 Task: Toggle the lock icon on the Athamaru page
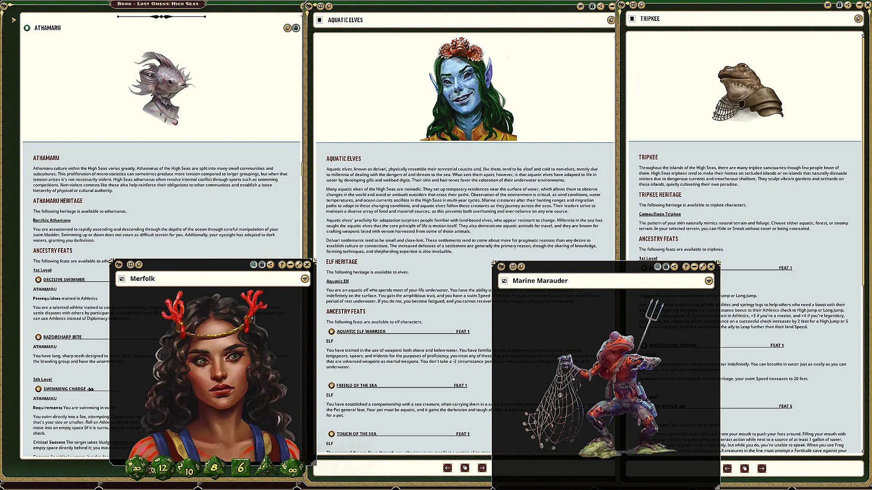[x=296, y=28]
